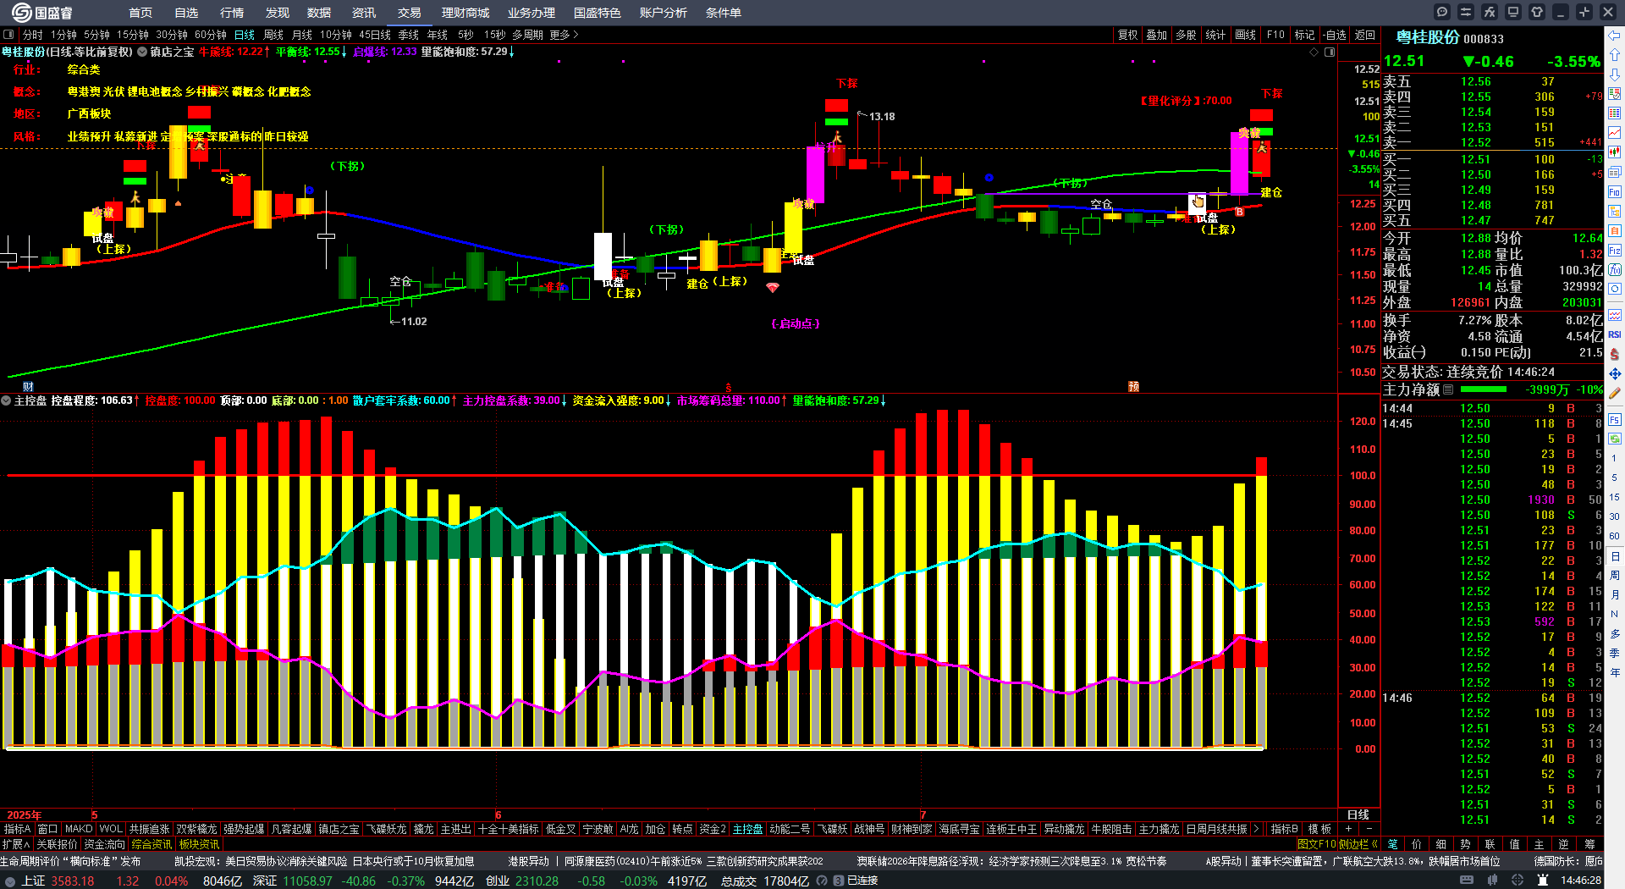Image resolution: width=1625 pixels, height=889 pixels.
Task: Switch to the 资金流向 tab
Action: [105, 844]
